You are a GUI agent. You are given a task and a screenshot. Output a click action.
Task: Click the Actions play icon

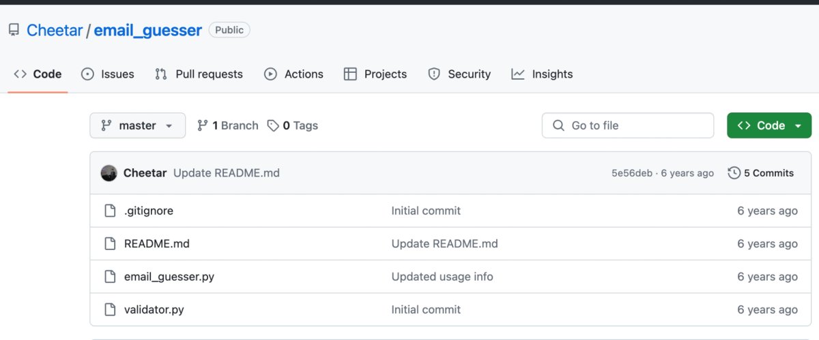click(x=270, y=74)
